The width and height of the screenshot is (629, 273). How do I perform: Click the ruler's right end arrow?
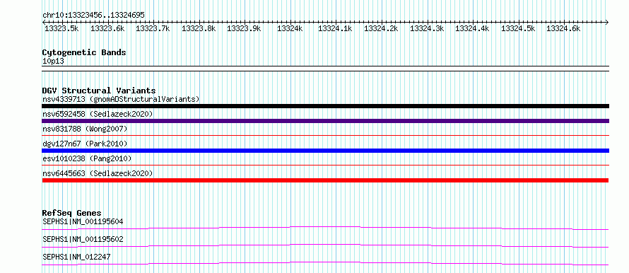(x=607, y=22)
